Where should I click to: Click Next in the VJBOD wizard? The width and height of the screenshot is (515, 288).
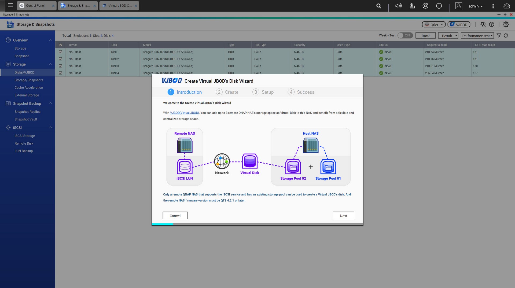pyautogui.click(x=343, y=216)
